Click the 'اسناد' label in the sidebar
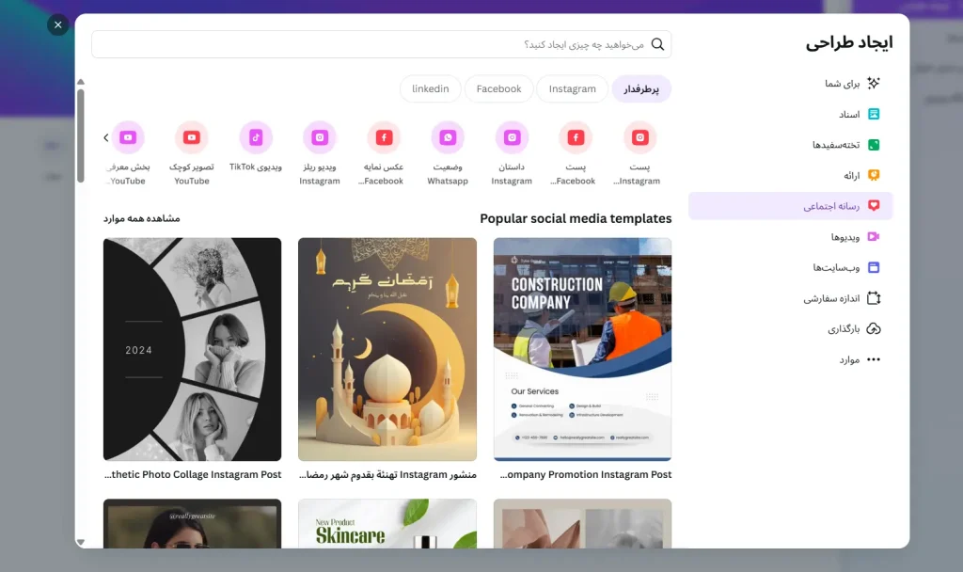963x572 pixels. click(x=849, y=114)
